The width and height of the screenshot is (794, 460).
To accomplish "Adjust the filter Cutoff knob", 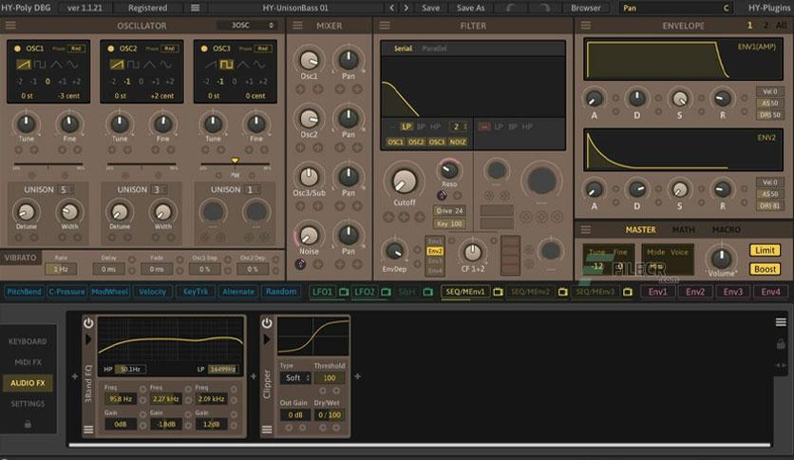I will click(x=404, y=181).
